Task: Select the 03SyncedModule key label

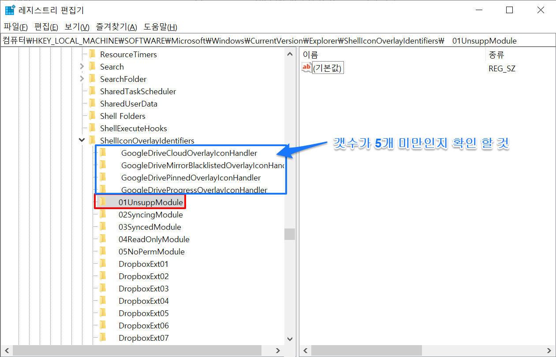Action: pyautogui.click(x=150, y=227)
